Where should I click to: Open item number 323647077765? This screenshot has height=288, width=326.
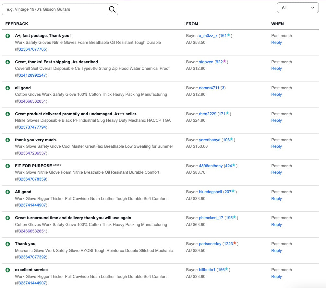point(32,49)
